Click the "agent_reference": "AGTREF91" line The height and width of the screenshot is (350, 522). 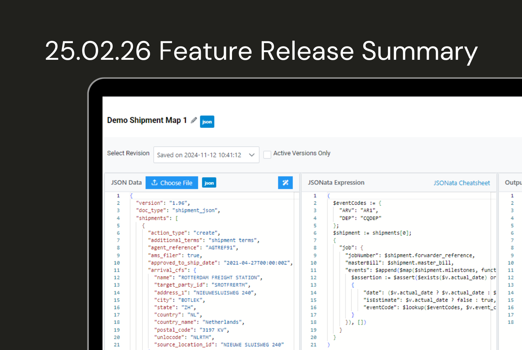click(193, 248)
